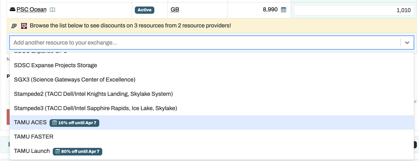
Task: Click calendar icon in 10% off badge
Action: pyautogui.click(x=54, y=123)
